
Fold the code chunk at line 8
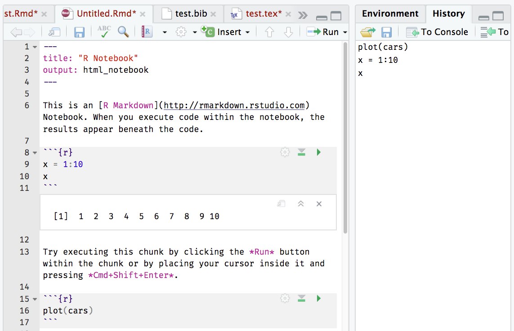pyautogui.click(x=35, y=153)
